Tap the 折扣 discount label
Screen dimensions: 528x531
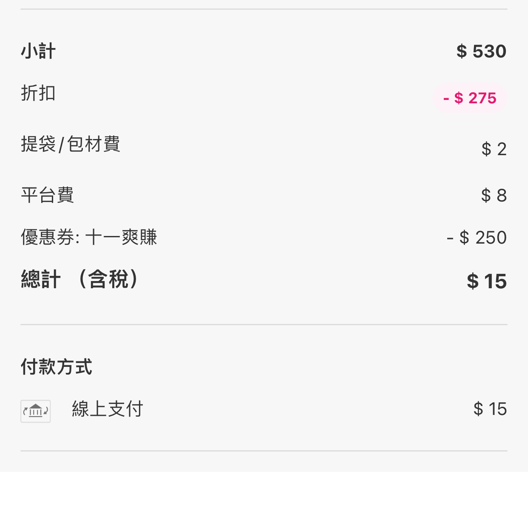pos(38,93)
